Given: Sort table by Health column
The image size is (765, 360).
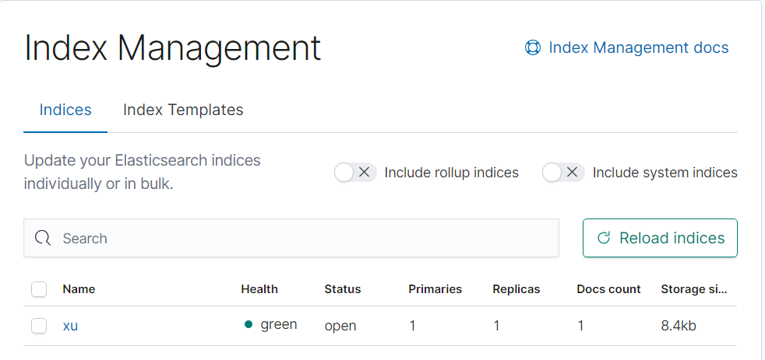Looking at the screenshot, I should point(259,289).
